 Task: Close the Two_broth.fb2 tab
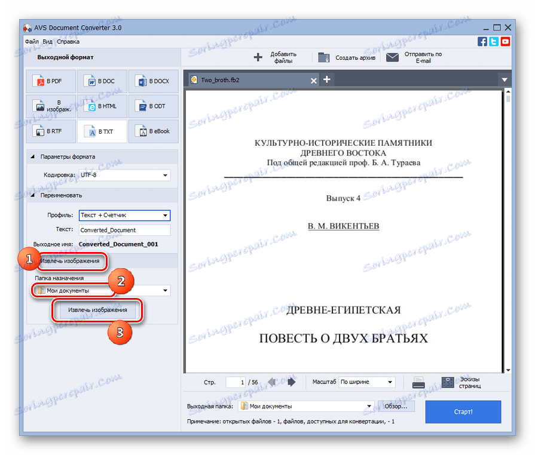[x=314, y=81]
